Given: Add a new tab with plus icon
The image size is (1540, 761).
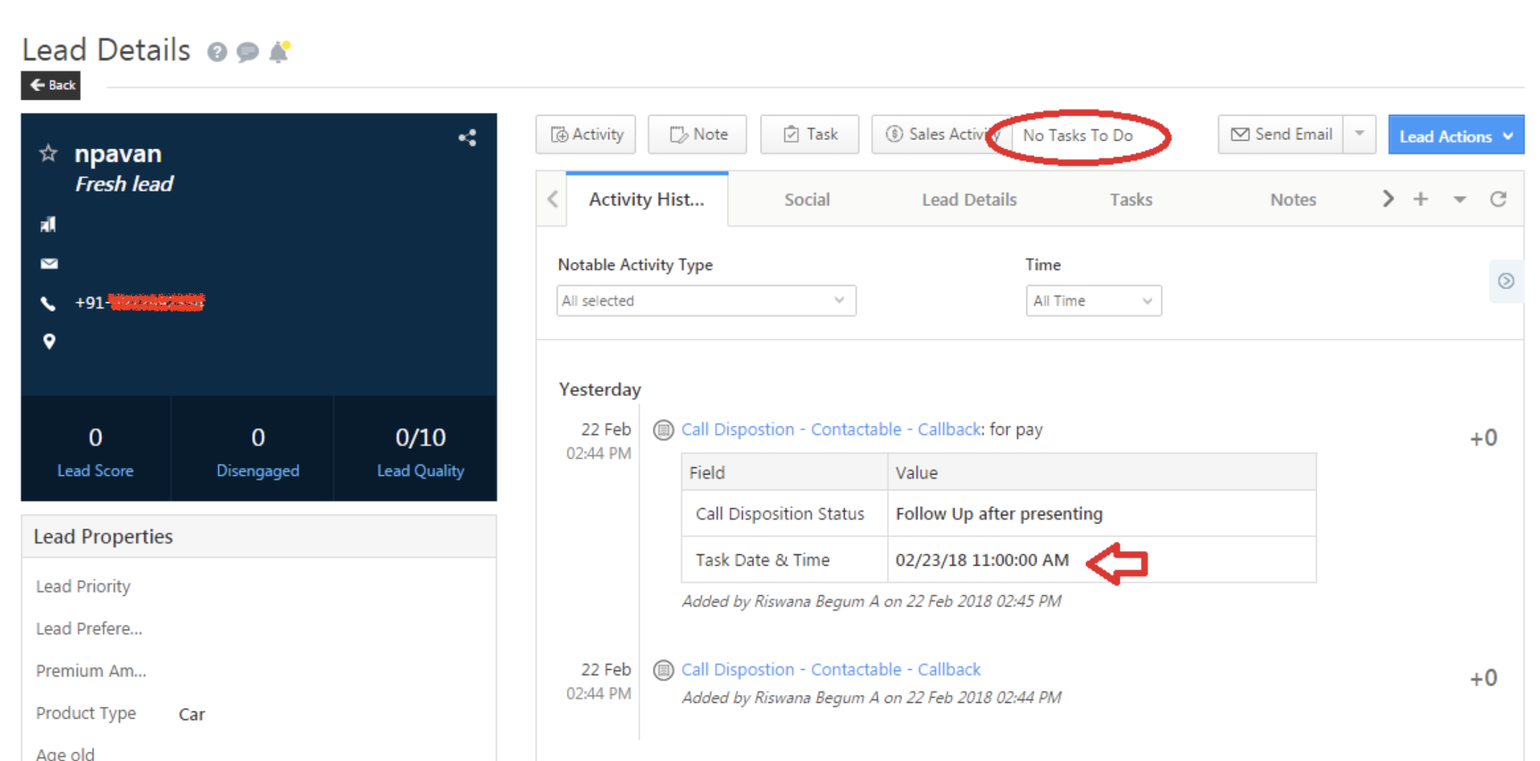Looking at the screenshot, I should pyautogui.click(x=1421, y=199).
